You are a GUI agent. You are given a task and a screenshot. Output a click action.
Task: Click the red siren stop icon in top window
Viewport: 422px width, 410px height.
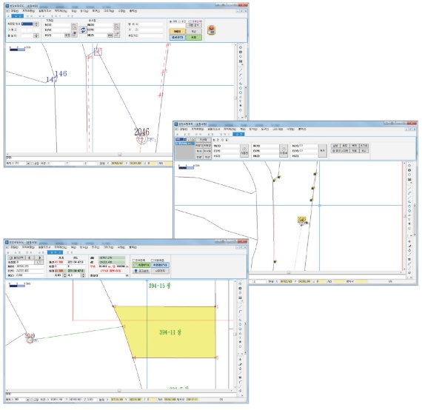click(211, 30)
